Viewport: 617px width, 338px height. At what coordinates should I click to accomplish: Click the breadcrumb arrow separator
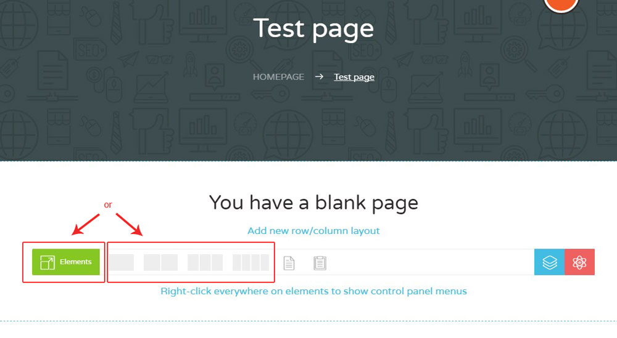pyautogui.click(x=319, y=77)
